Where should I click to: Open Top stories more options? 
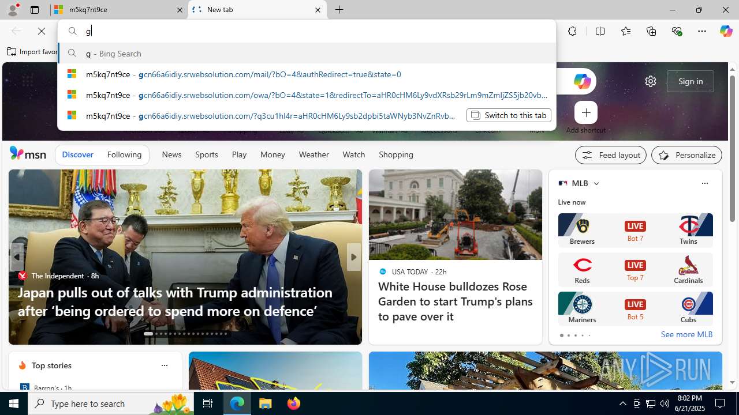[164, 365]
